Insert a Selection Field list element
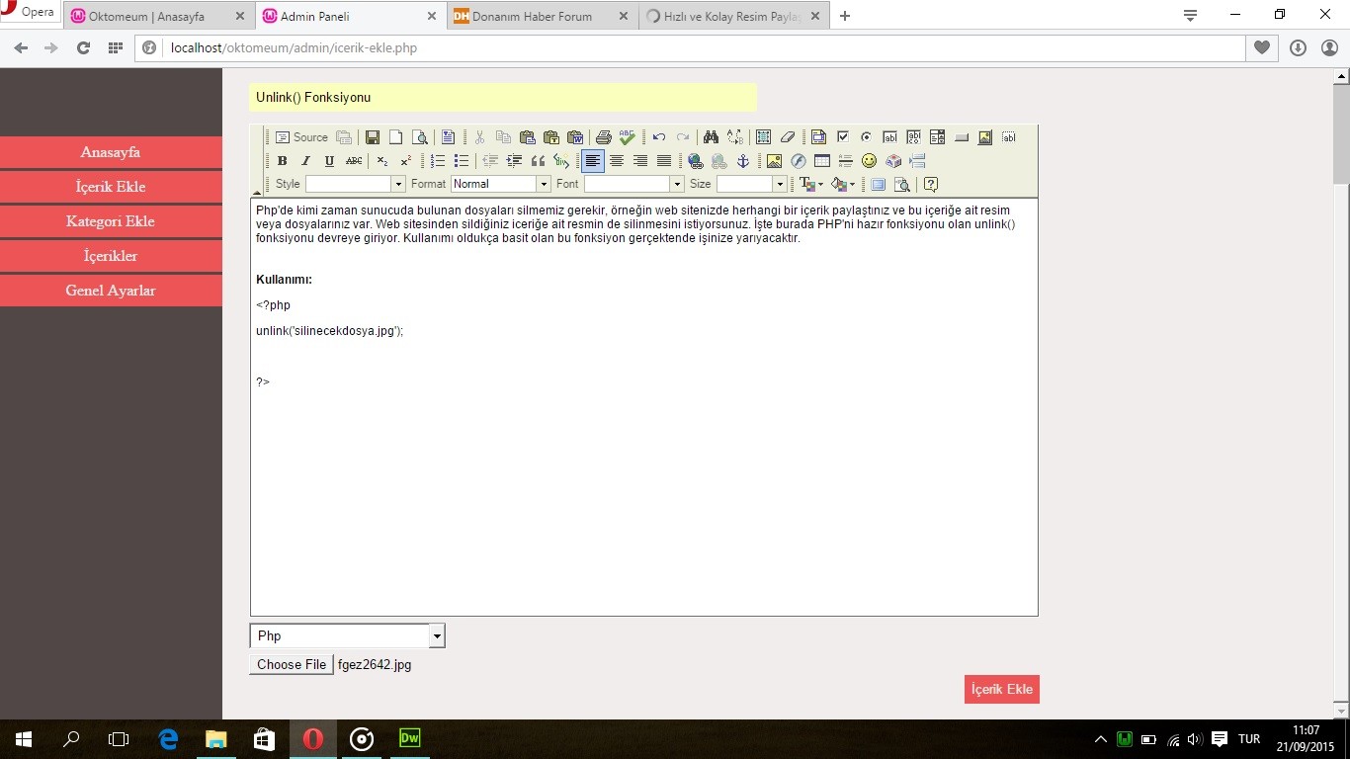The image size is (1350, 759). click(x=937, y=137)
